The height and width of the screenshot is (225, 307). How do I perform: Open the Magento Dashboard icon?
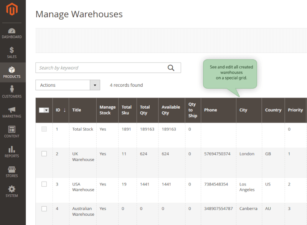tap(12, 31)
